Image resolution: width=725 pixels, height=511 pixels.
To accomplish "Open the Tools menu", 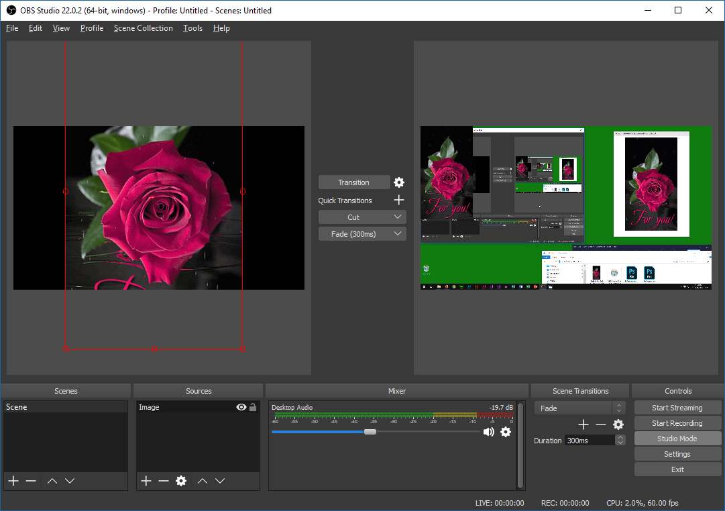I will 192,28.
